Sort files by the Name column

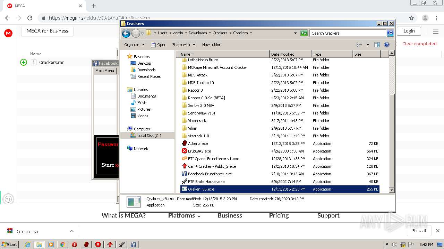click(223, 54)
